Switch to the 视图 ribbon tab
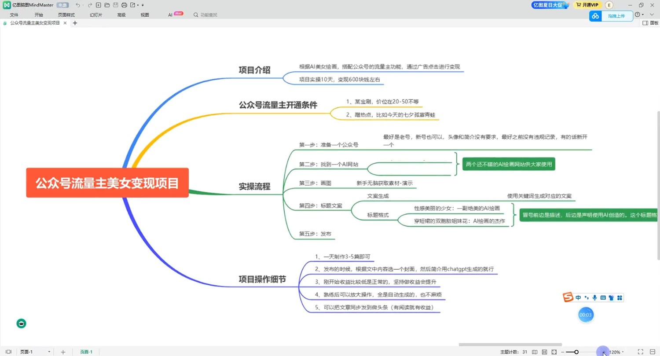This screenshot has height=356, width=660. click(x=144, y=15)
